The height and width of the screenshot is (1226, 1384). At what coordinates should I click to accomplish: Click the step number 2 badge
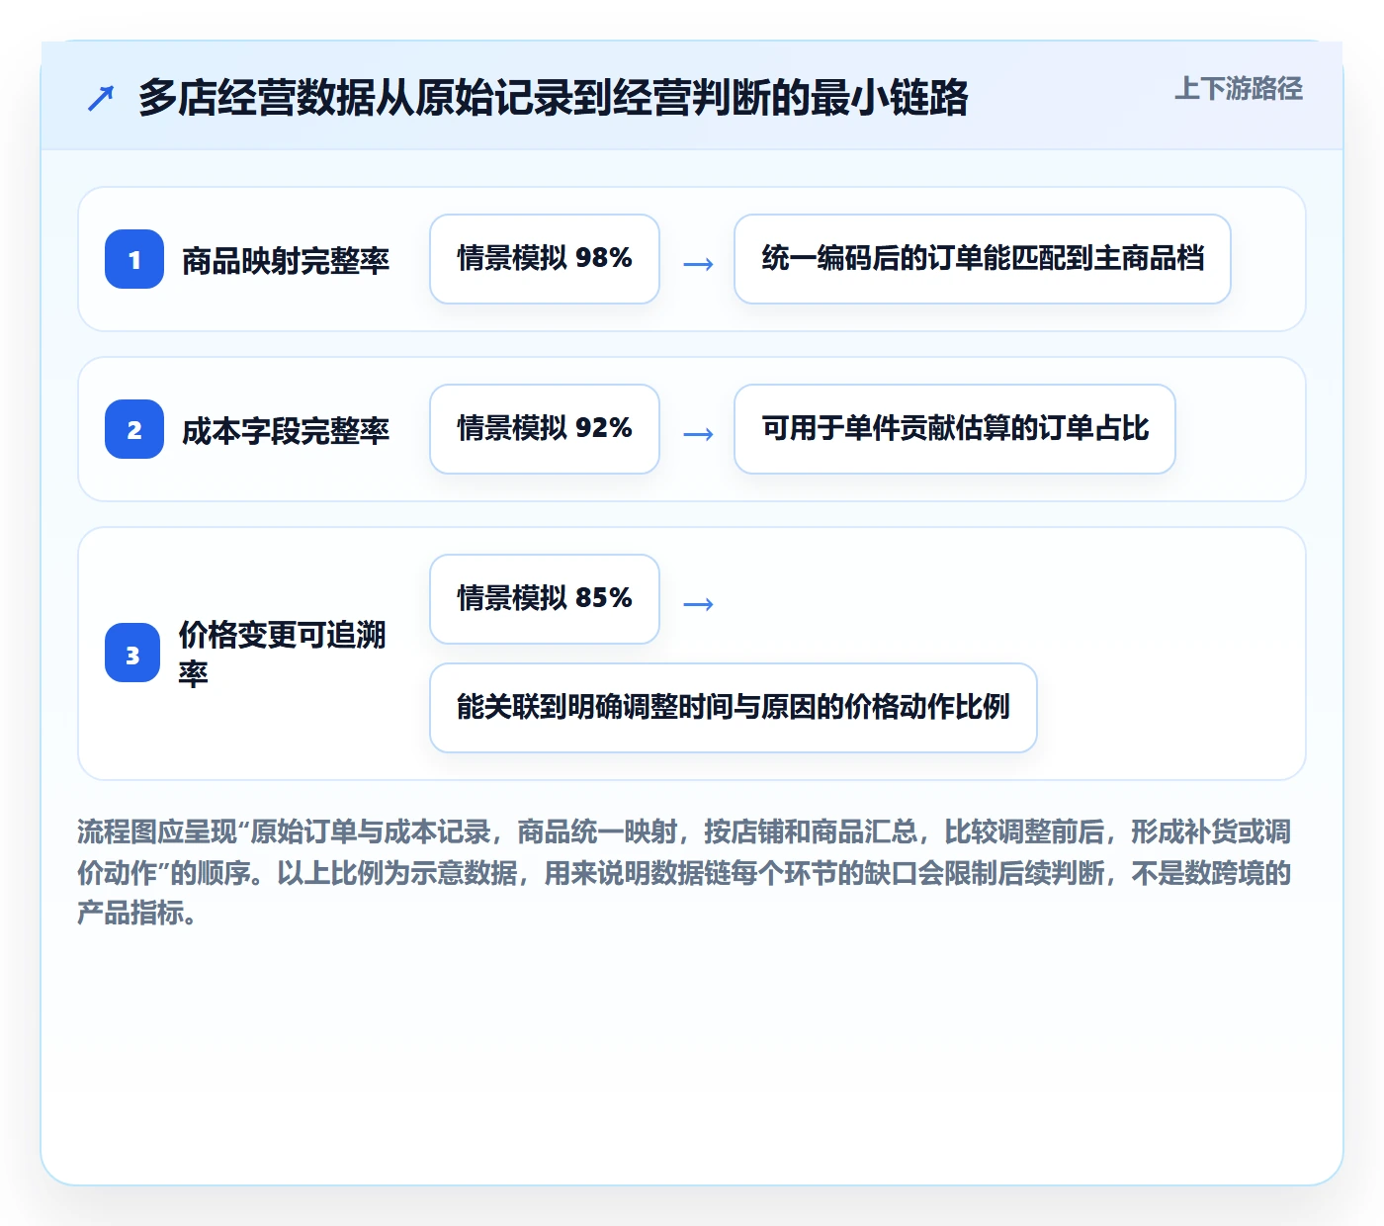134,429
